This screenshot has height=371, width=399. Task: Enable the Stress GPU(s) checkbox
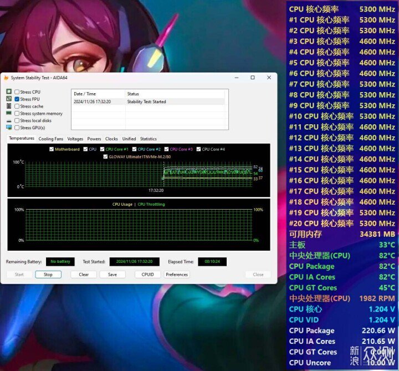(x=17, y=128)
